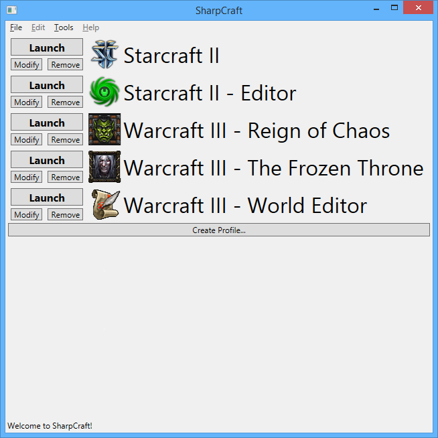The width and height of the screenshot is (438, 438).
Task: Click the scroll and quill World Editor icon
Action: click(106, 204)
